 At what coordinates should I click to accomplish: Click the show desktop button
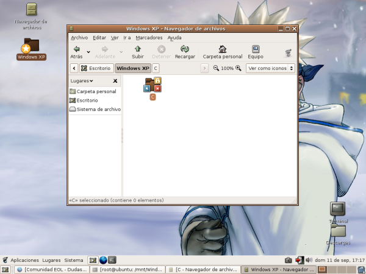tap(5, 270)
